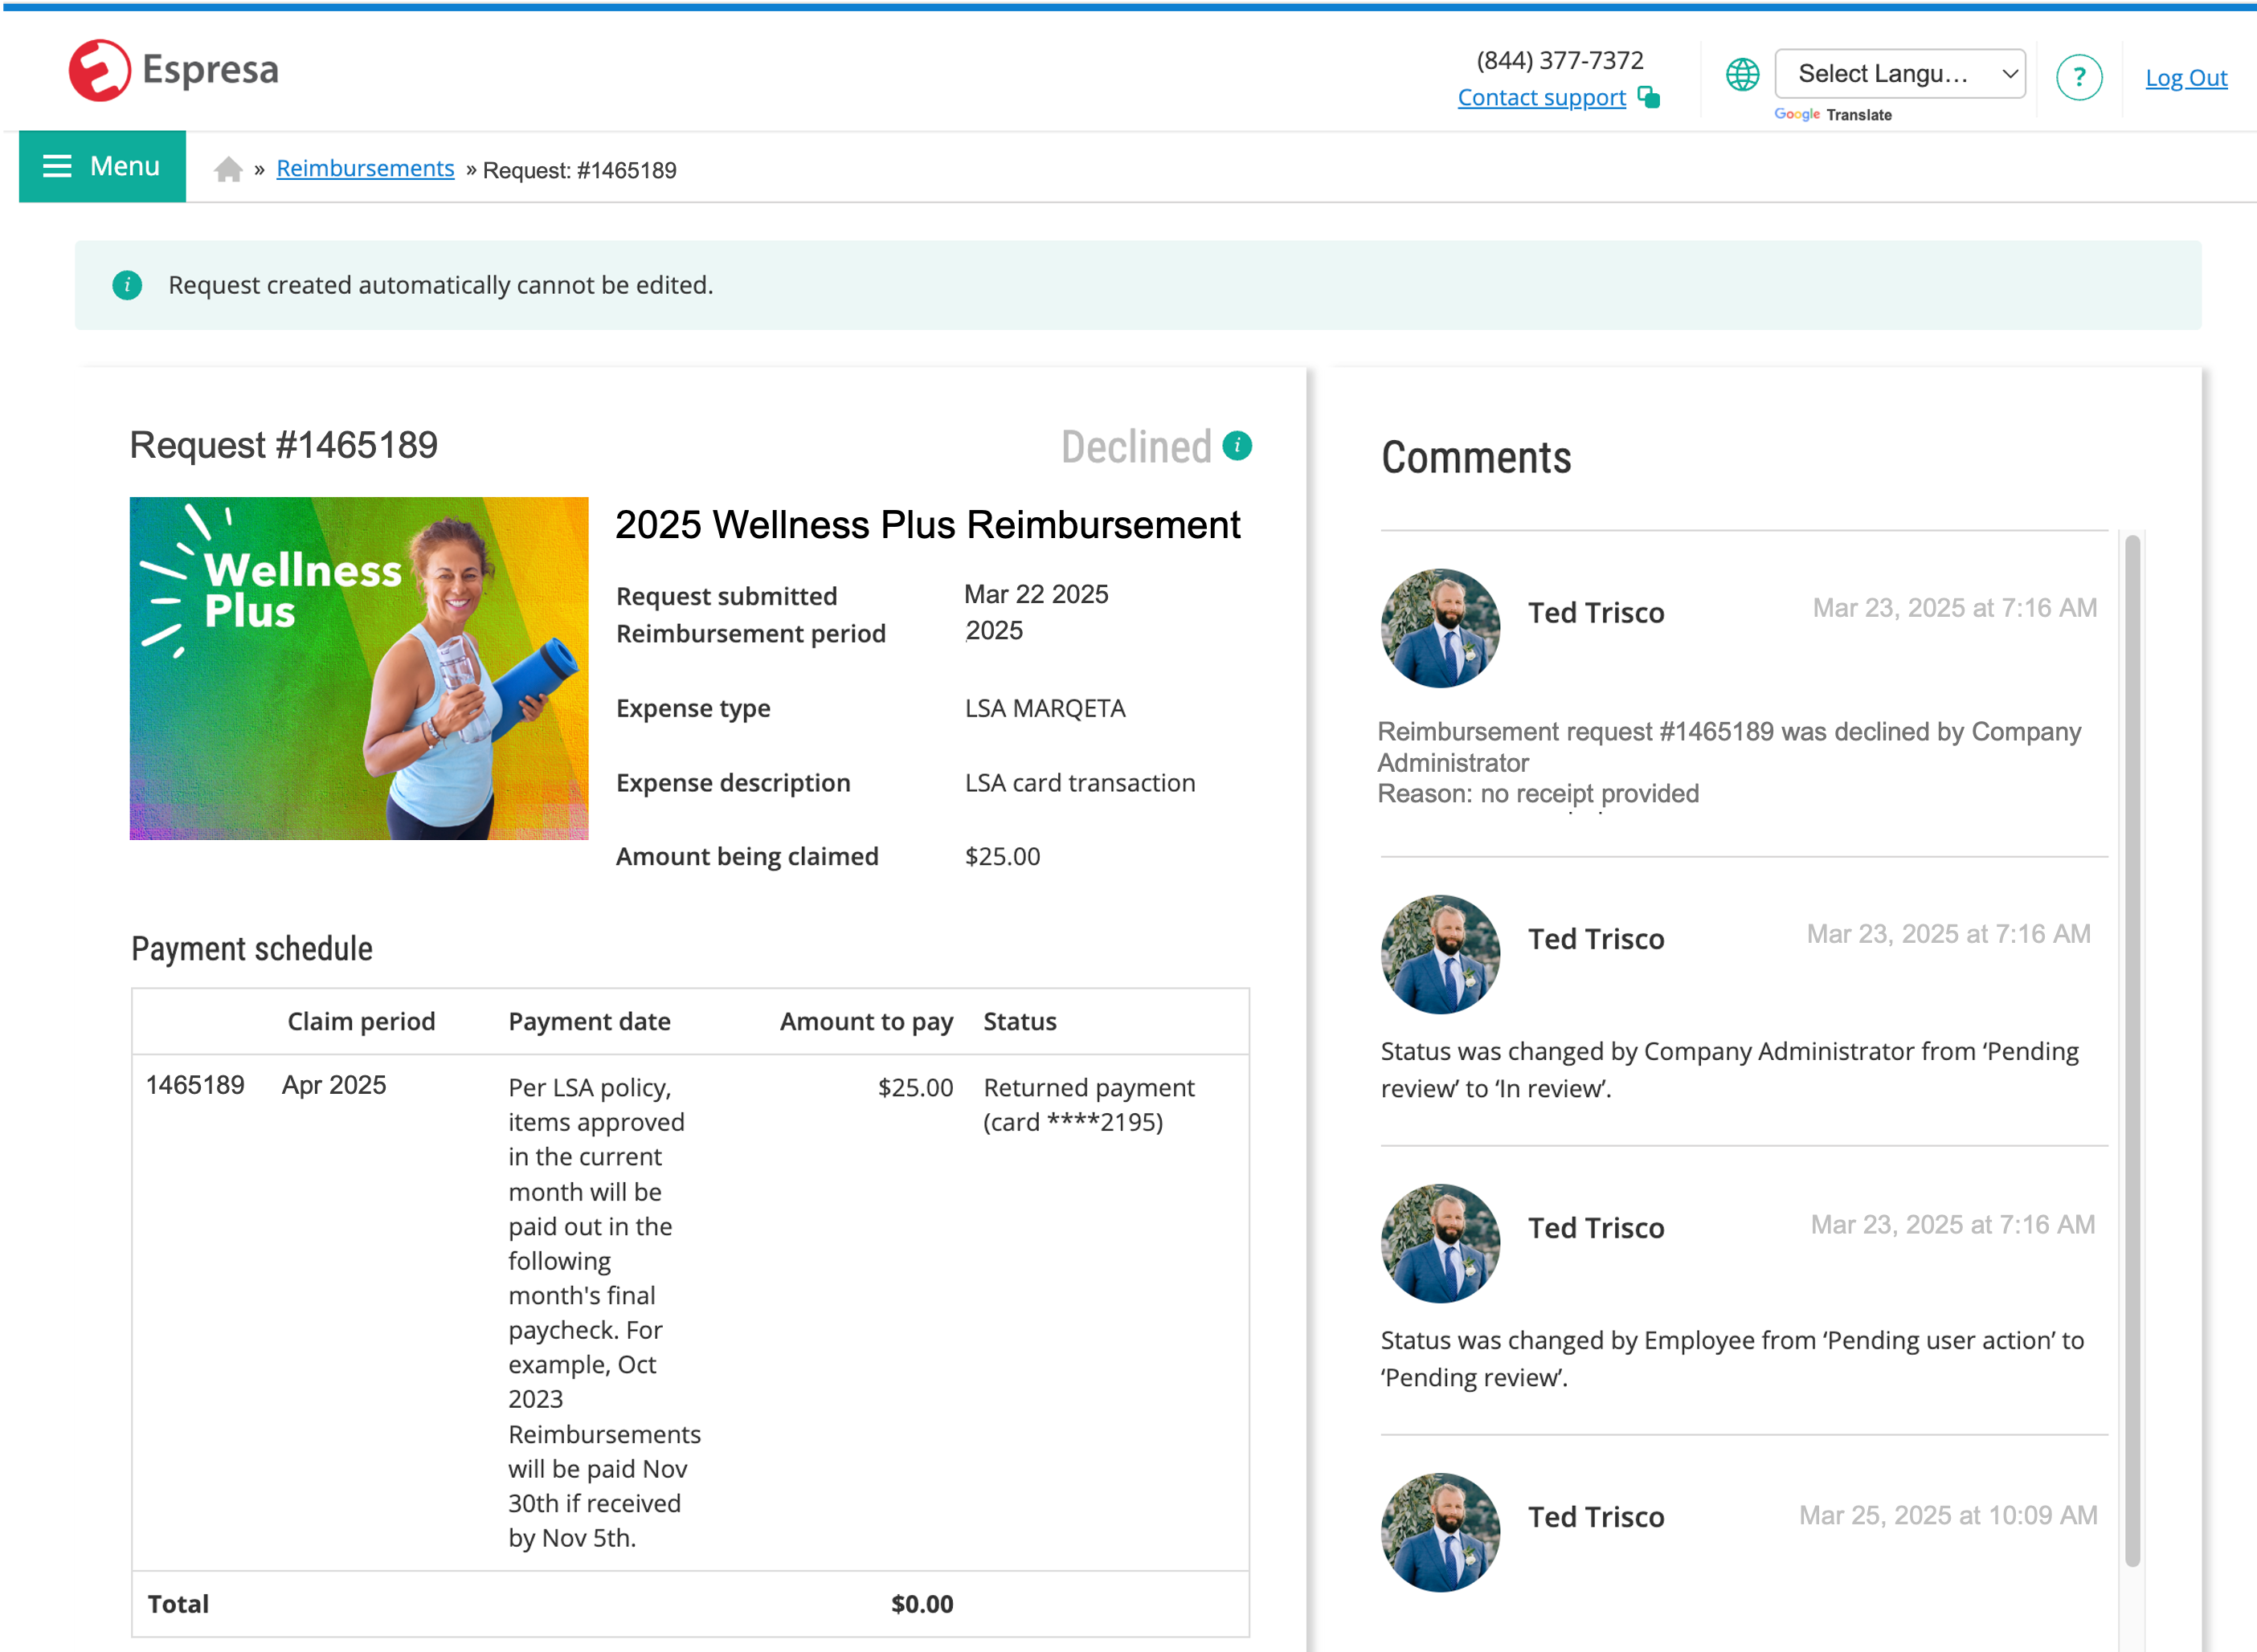Click the Contact support link
2257x1652 pixels.
1540,97
